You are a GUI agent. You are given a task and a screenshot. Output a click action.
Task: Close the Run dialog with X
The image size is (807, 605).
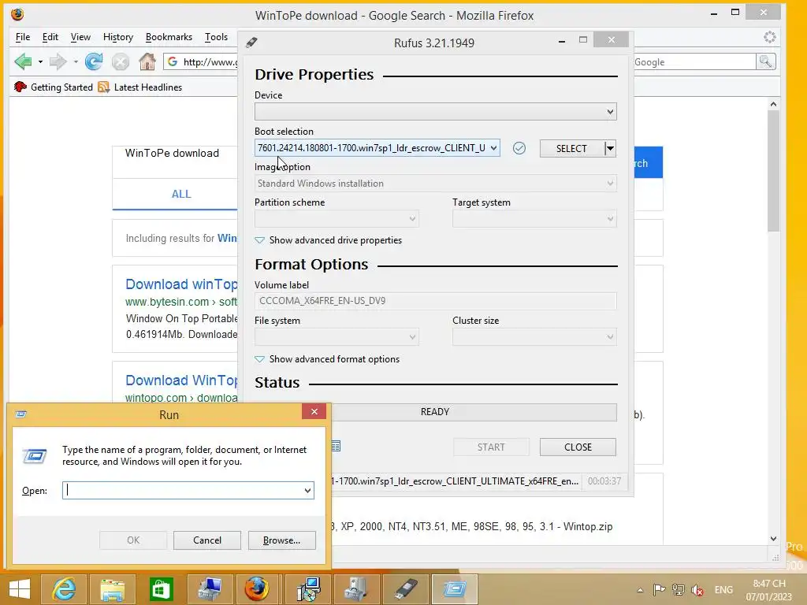tap(314, 411)
